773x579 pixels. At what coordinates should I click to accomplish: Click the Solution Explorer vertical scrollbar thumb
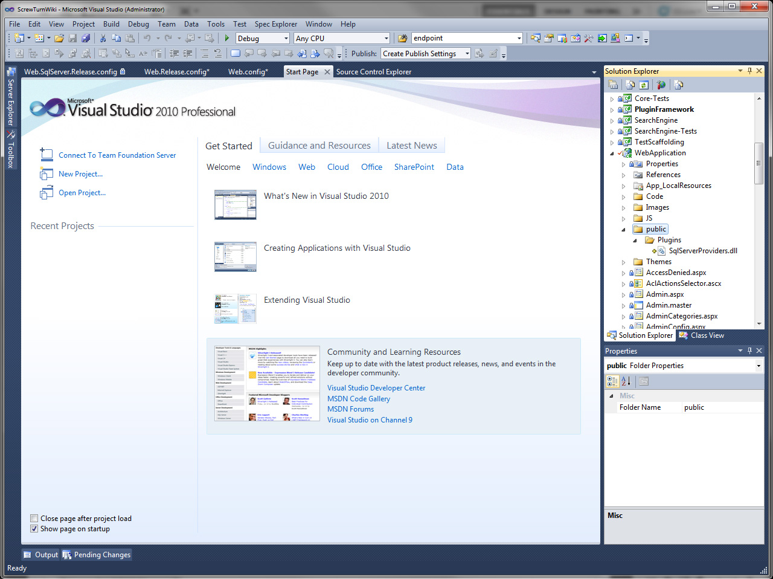[759, 163]
